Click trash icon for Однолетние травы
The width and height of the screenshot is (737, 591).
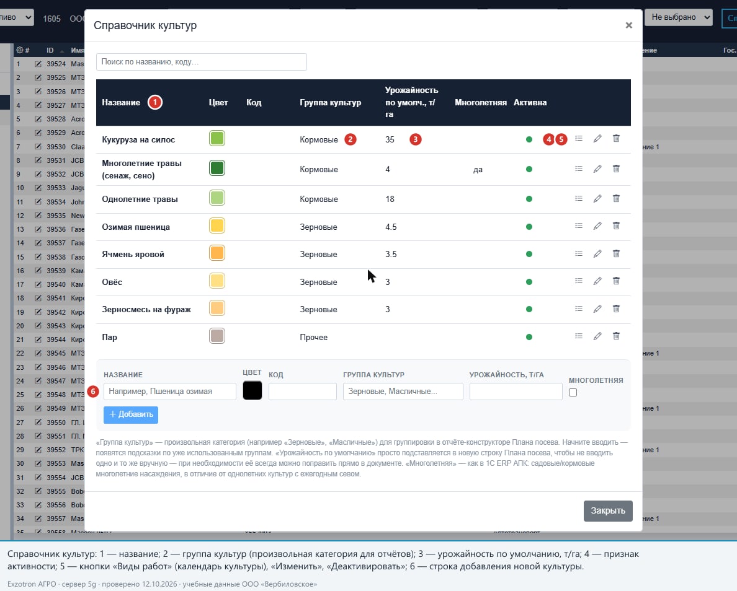pyautogui.click(x=616, y=199)
